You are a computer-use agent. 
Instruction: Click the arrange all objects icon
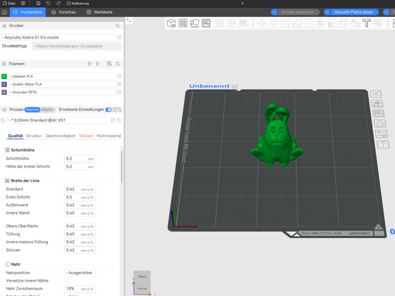206,23
